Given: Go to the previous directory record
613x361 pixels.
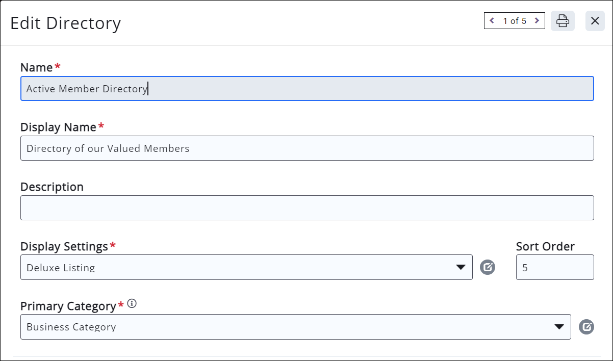Looking at the screenshot, I should pos(492,21).
